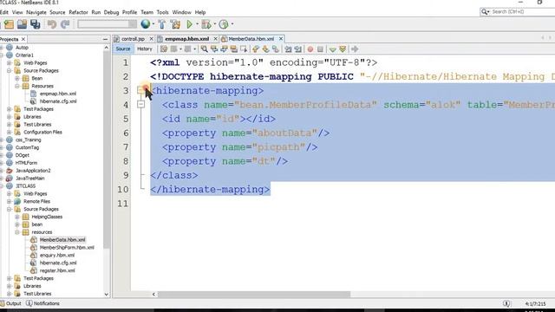Click Projects panel vertical scrollbar thumb

[107, 150]
